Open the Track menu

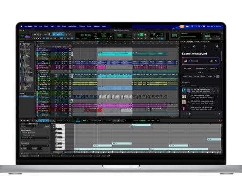(x=52, y=26)
